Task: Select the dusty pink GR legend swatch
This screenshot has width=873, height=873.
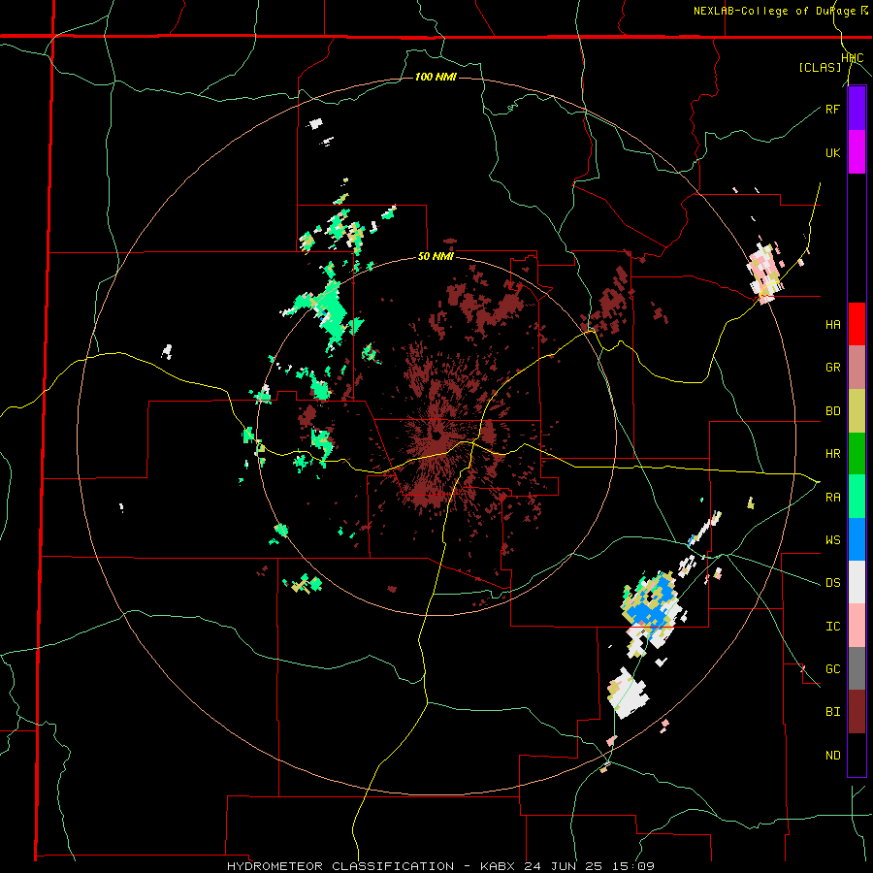Action: (x=857, y=367)
